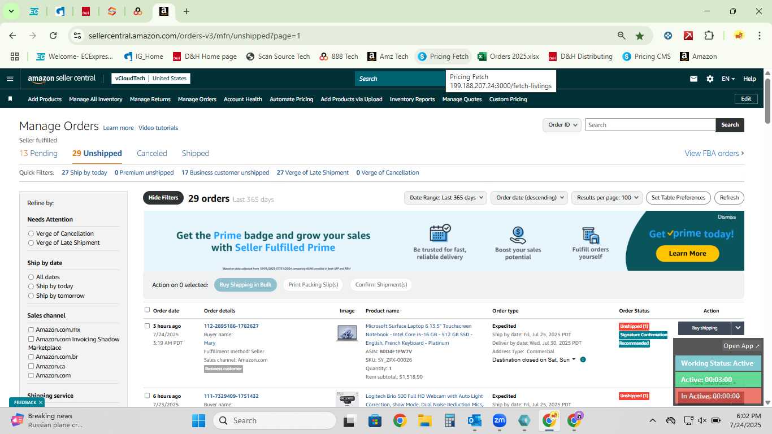Open Calculator from the taskbar
The width and height of the screenshot is (772, 434).
(450, 420)
